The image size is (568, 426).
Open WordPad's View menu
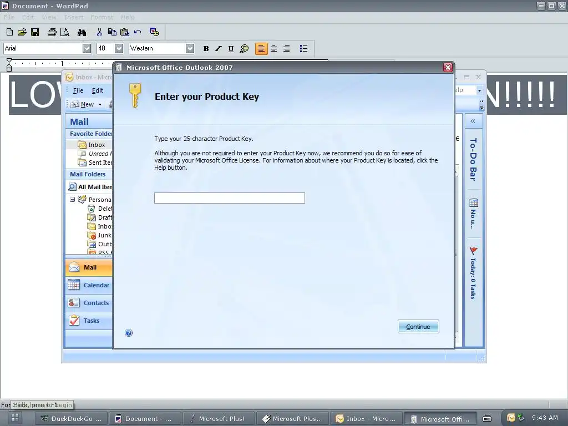[x=49, y=17]
